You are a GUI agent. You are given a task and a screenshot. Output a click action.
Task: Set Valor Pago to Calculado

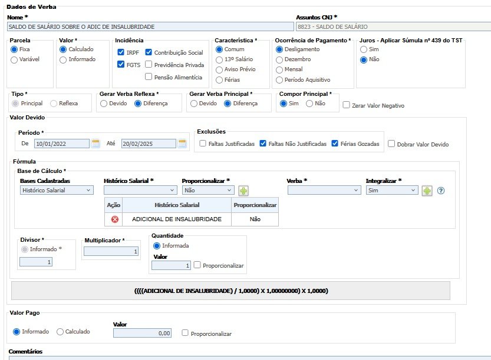pos(60,332)
